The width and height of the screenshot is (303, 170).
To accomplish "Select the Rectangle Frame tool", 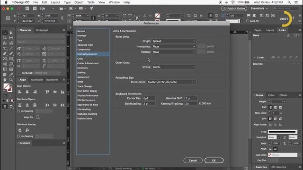I will coord(5,59).
